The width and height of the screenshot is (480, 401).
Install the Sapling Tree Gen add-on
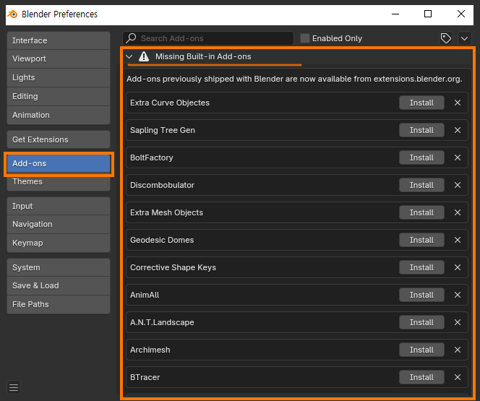click(x=421, y=130)
